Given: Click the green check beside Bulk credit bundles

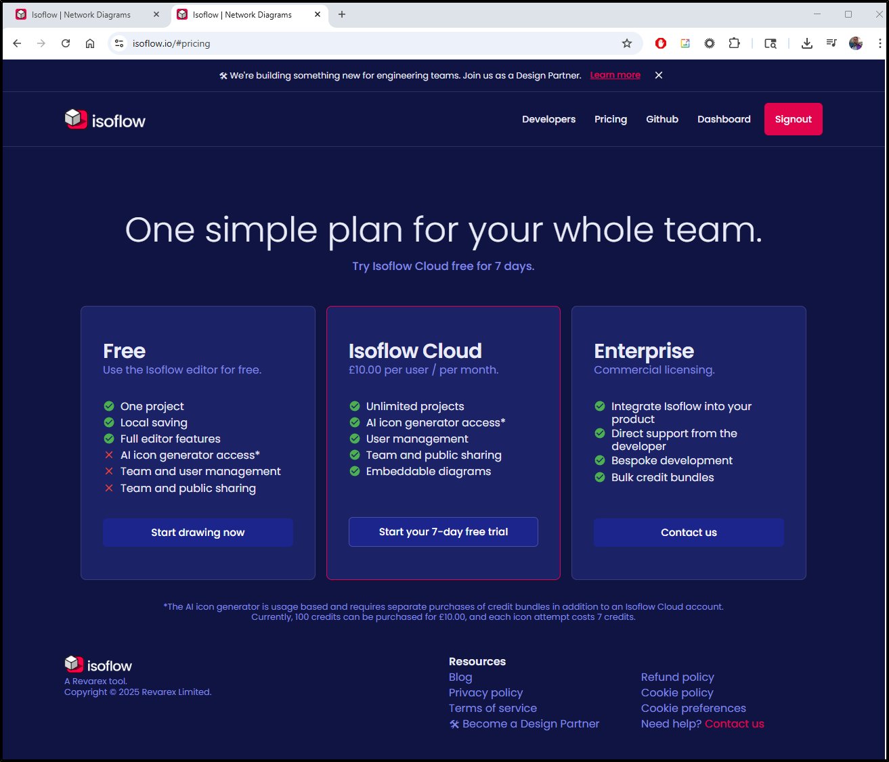Looking at the screenshot, I should click(599, 477).
